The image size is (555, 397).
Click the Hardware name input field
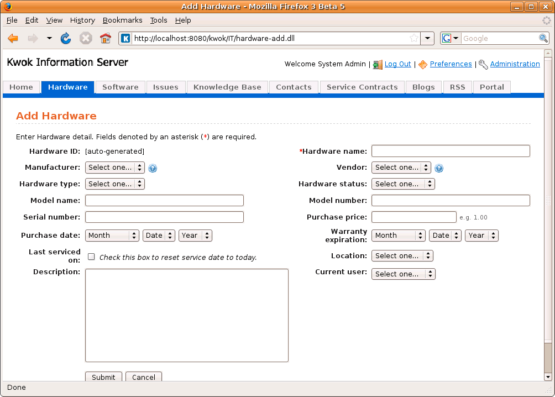(451, 151)
